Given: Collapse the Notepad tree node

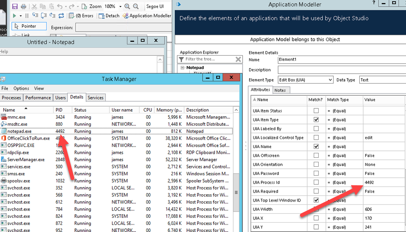Looking at the screenshot, I should 183,68.
